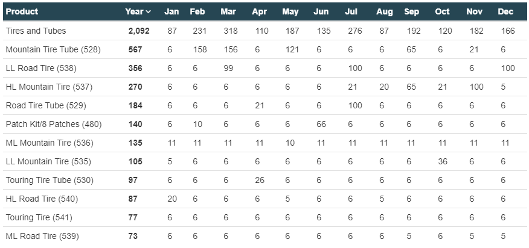
Task: Select the Sep column header
Action: (411, 11)
